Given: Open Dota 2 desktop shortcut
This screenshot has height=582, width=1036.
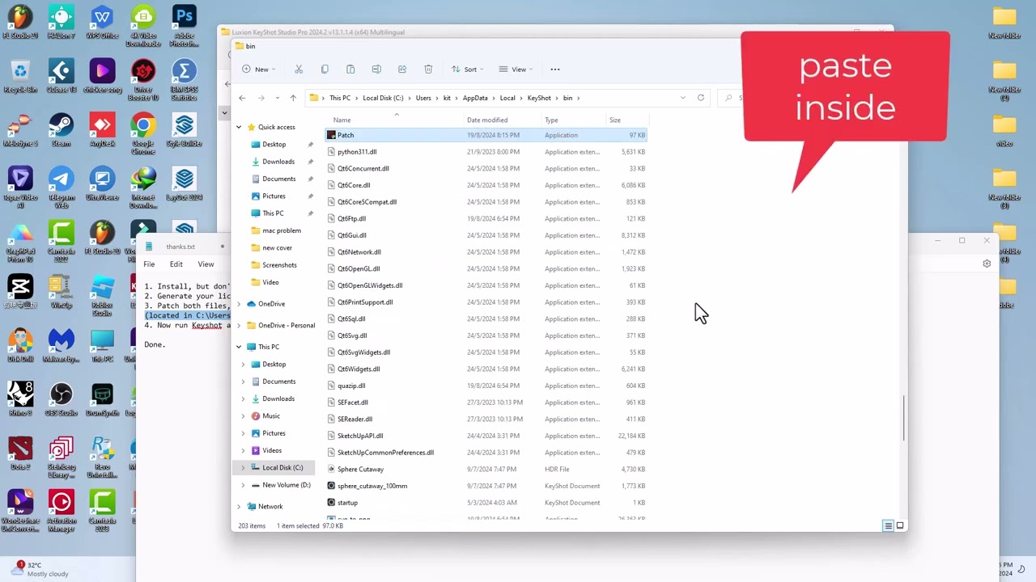Looking at the screenshot, I should [20, 453].
